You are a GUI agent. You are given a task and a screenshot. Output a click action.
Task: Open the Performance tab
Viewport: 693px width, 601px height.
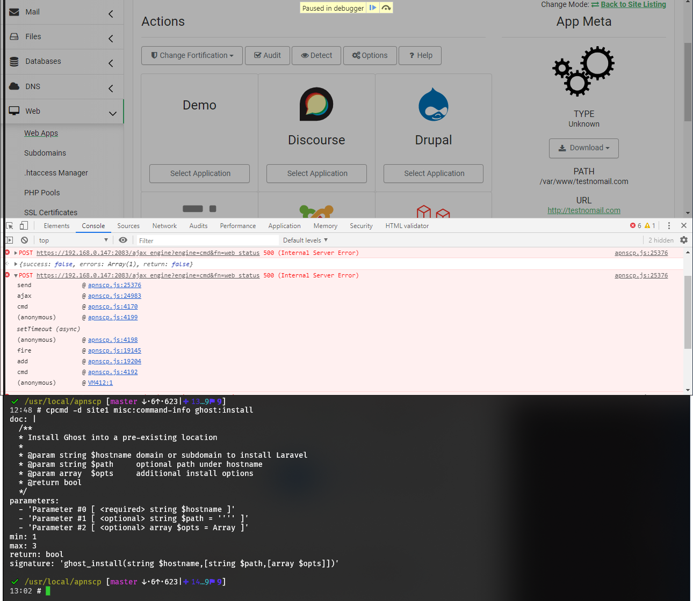[238, 226]
